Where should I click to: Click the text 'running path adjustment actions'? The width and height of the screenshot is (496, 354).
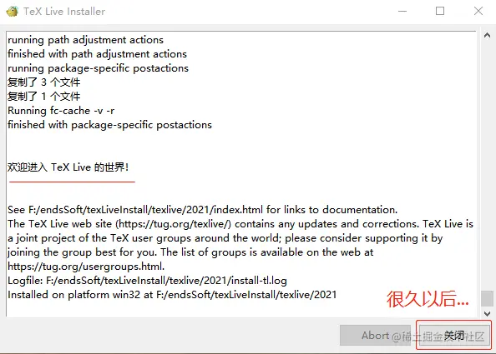pos(85,40)
